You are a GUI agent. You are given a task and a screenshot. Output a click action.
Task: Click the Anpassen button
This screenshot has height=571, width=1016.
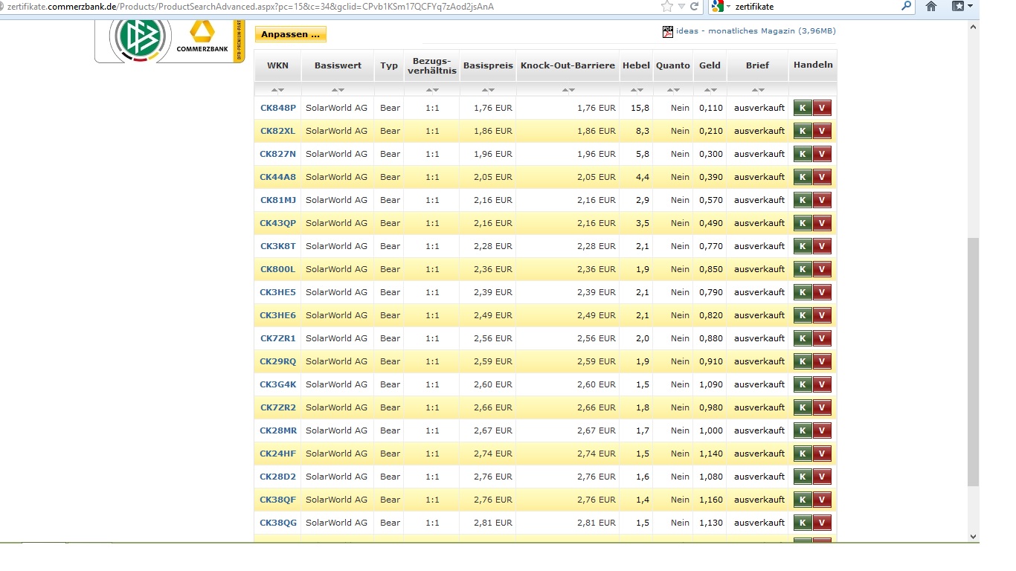pyautogui.click(x=290, y=34)
